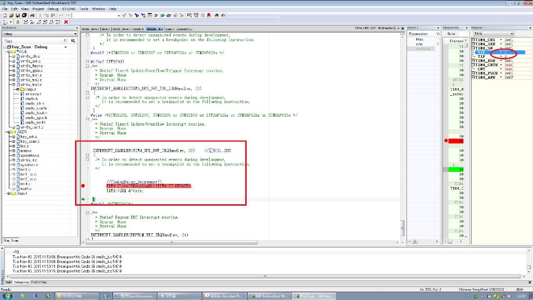Select the Build tab in log panel
The height and width of the screenshot is (300, 533).
tap(8, 282)
